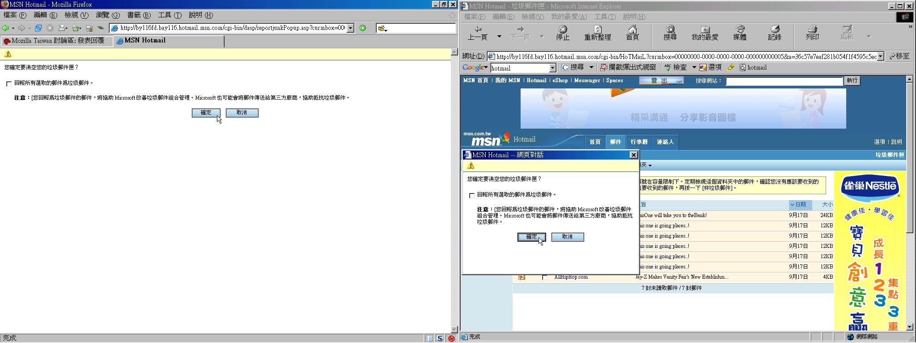The image size is (916, 343).
Task: Click the Firefox print icon
Action: tap(62, 28)
